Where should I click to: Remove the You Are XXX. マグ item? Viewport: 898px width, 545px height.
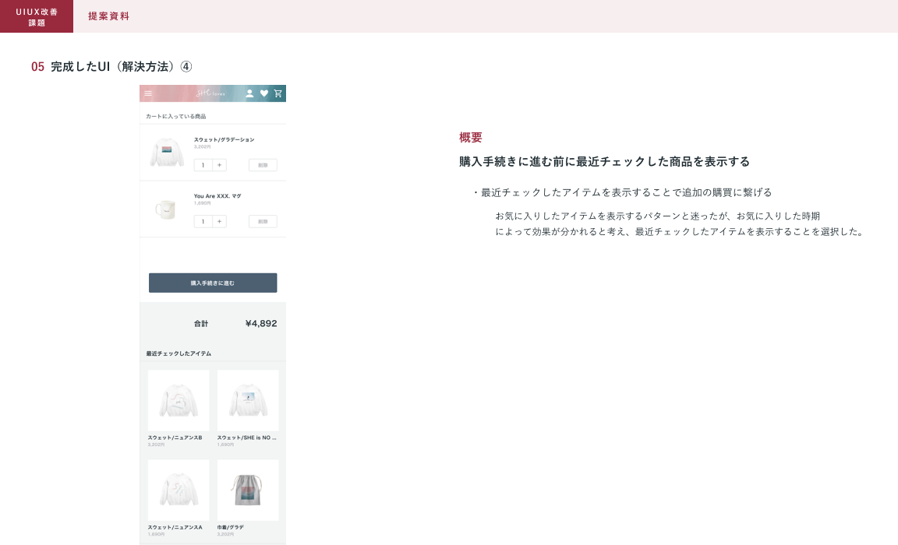click(263, 222)
